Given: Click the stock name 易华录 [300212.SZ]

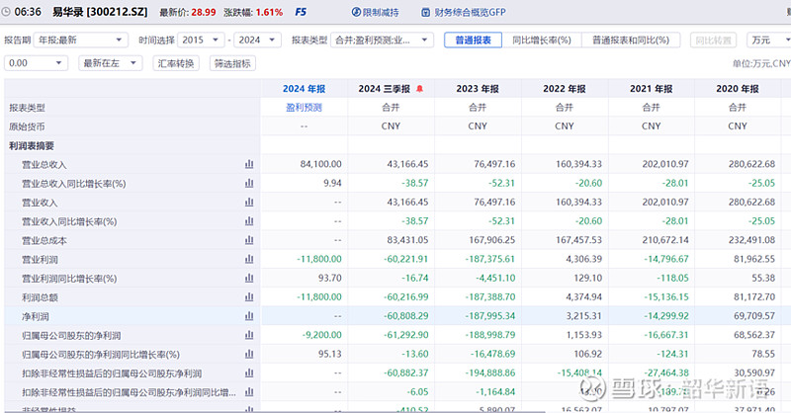Looking at the screenshot, I should [100, 12].
